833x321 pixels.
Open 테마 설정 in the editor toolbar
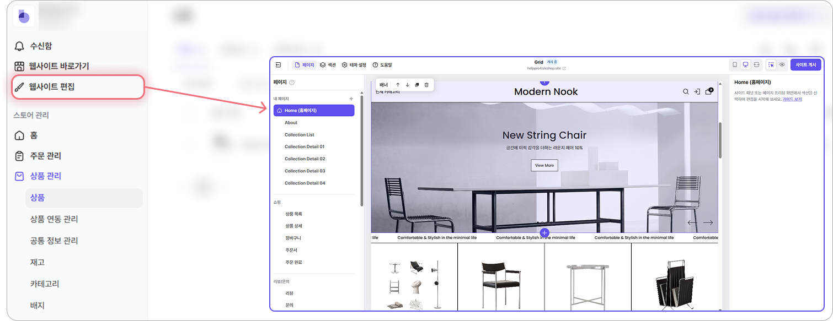pyautogui.click(x=354, y=65)
